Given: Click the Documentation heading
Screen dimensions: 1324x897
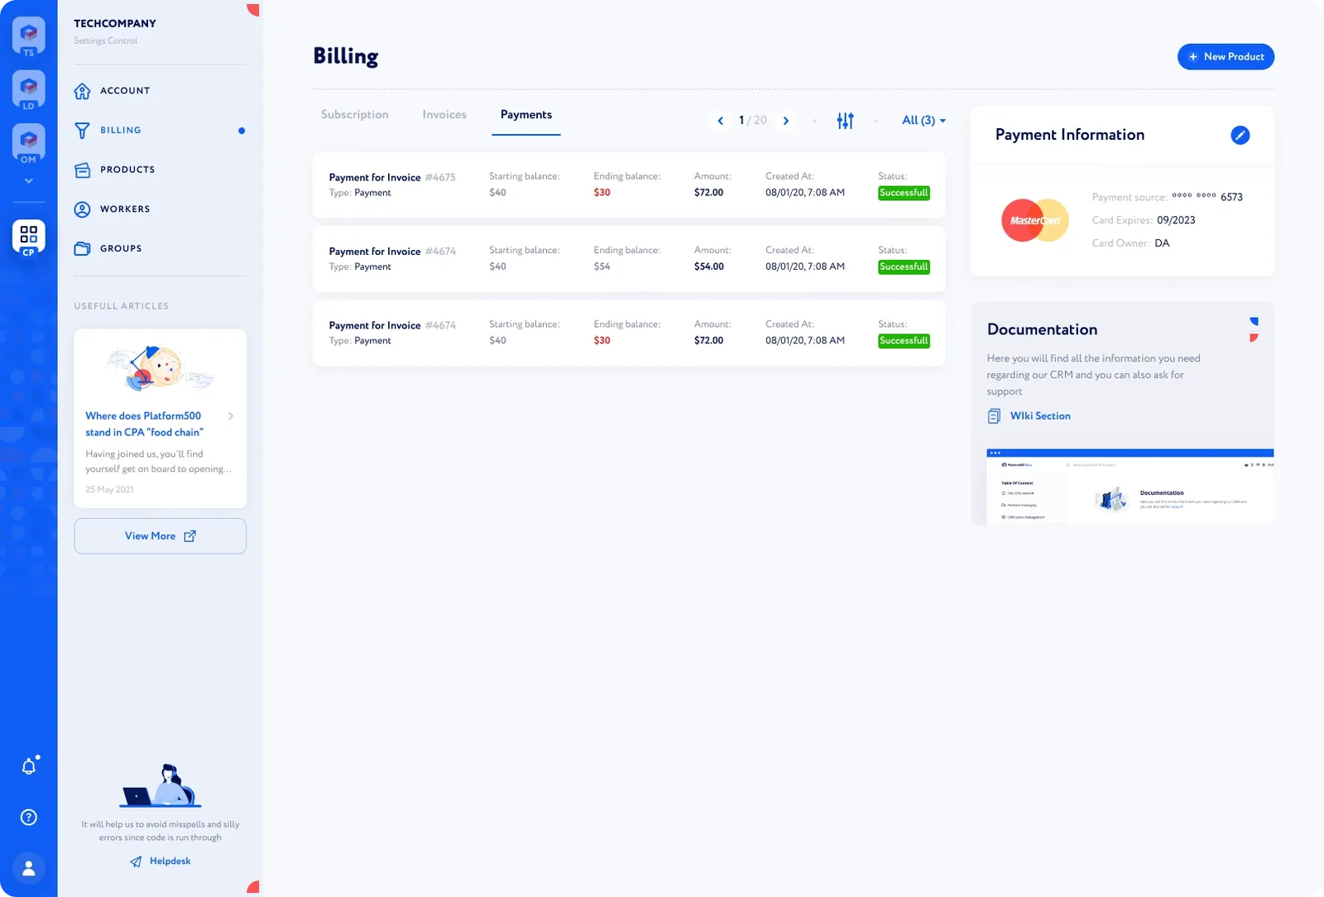Looking at the screenshot, I should click(x=1042, y=329).
